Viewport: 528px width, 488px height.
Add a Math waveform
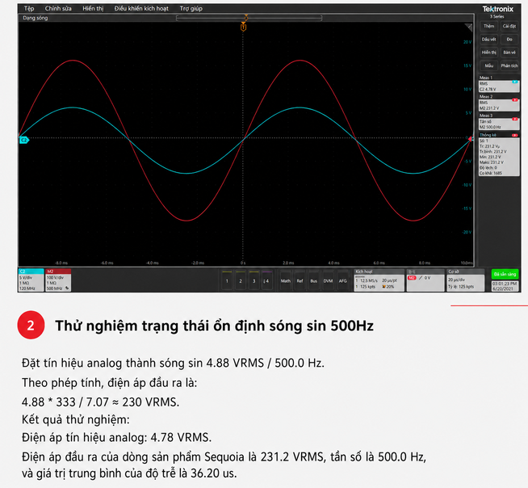coord(286,280)
